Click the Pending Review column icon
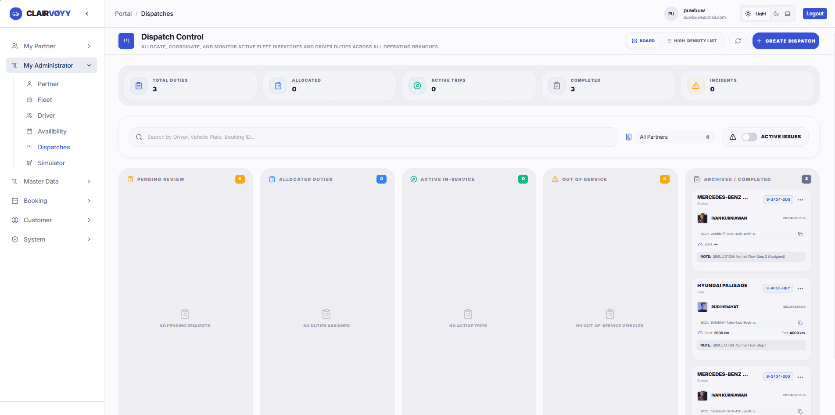 (x=130, y=179)
